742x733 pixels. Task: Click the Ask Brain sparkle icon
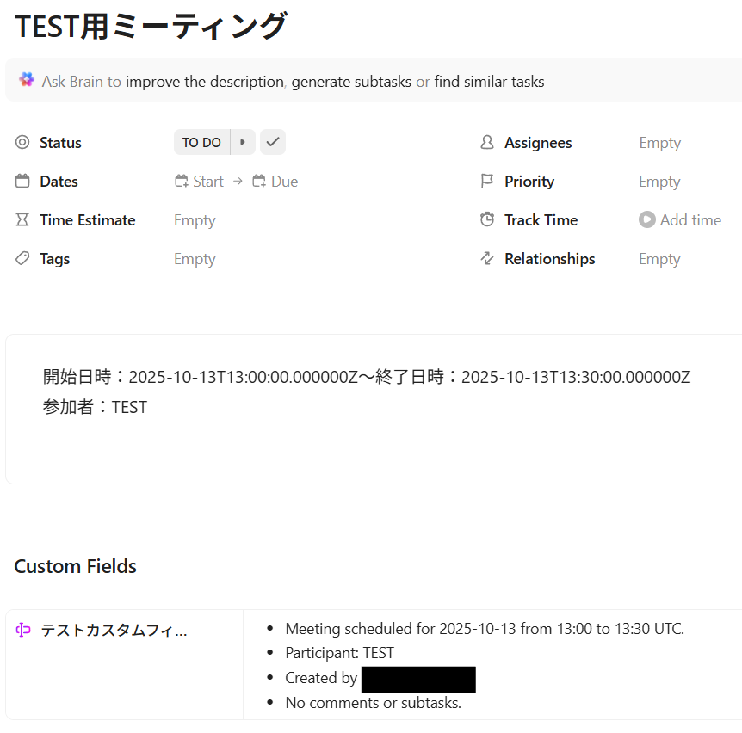click(x=27, y=80)
